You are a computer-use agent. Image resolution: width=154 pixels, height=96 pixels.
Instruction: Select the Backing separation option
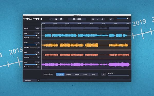coord(77,74)
